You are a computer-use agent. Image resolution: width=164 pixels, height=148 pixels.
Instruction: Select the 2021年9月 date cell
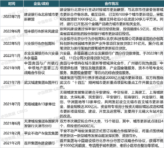[12, 68]
